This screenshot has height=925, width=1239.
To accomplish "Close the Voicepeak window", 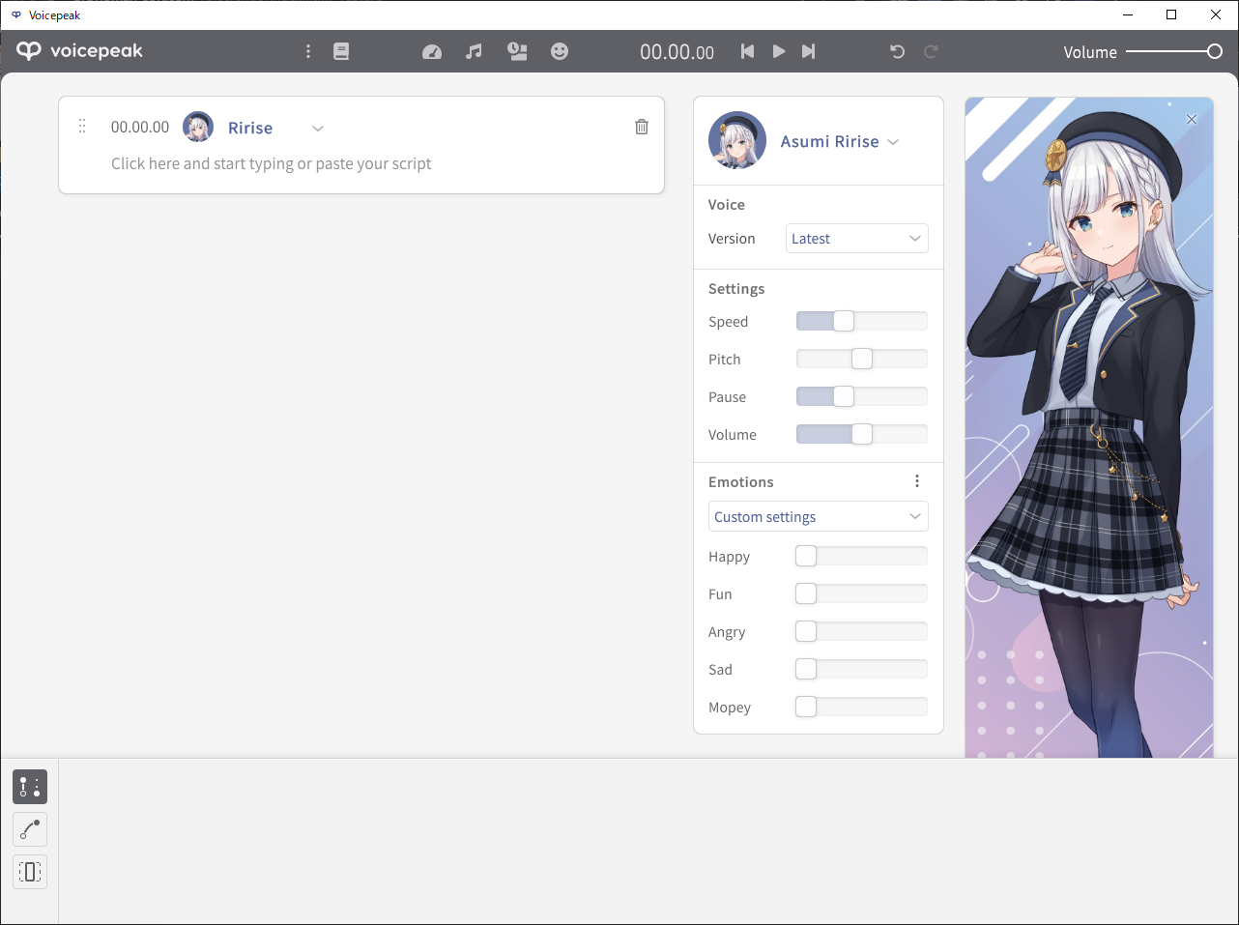I will (1216, 14).
